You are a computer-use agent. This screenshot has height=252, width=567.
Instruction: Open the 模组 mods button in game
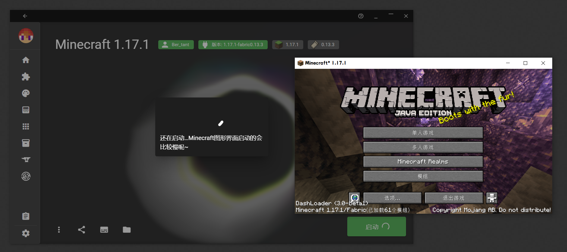(423, 176)
